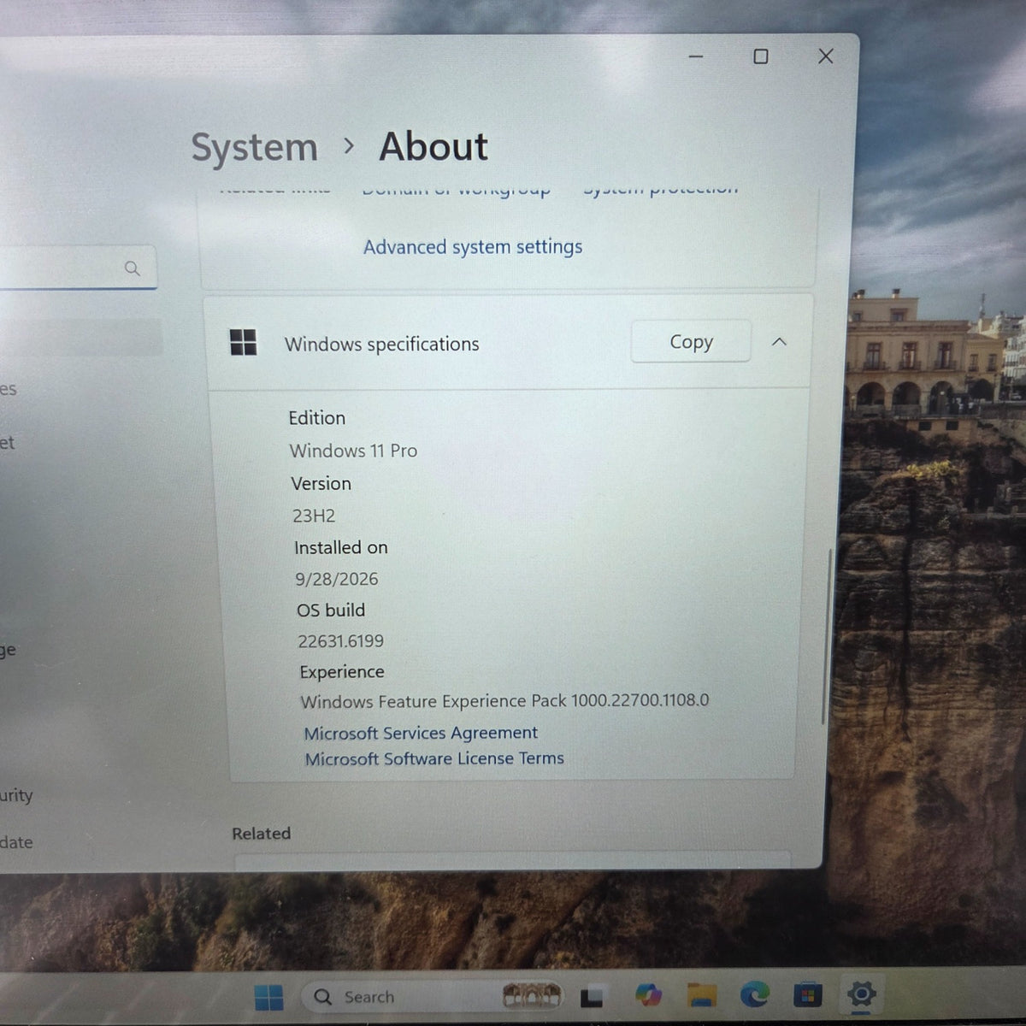Collapse the Windows specifications section
The height and width of the screenshot is (1026, 1026).
coord(779,342)
